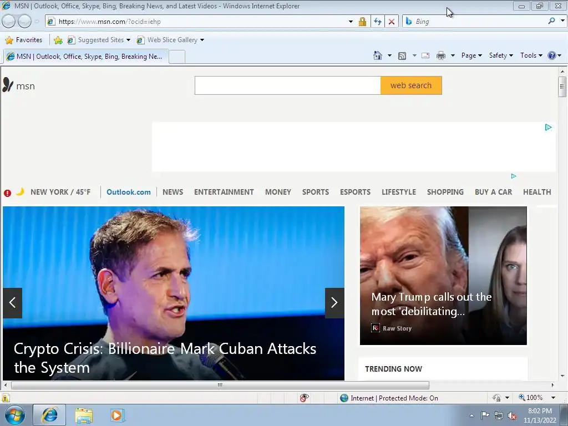
Task: Click the horizontal scrollbar thumb
Action: click(x=220, y=385)
